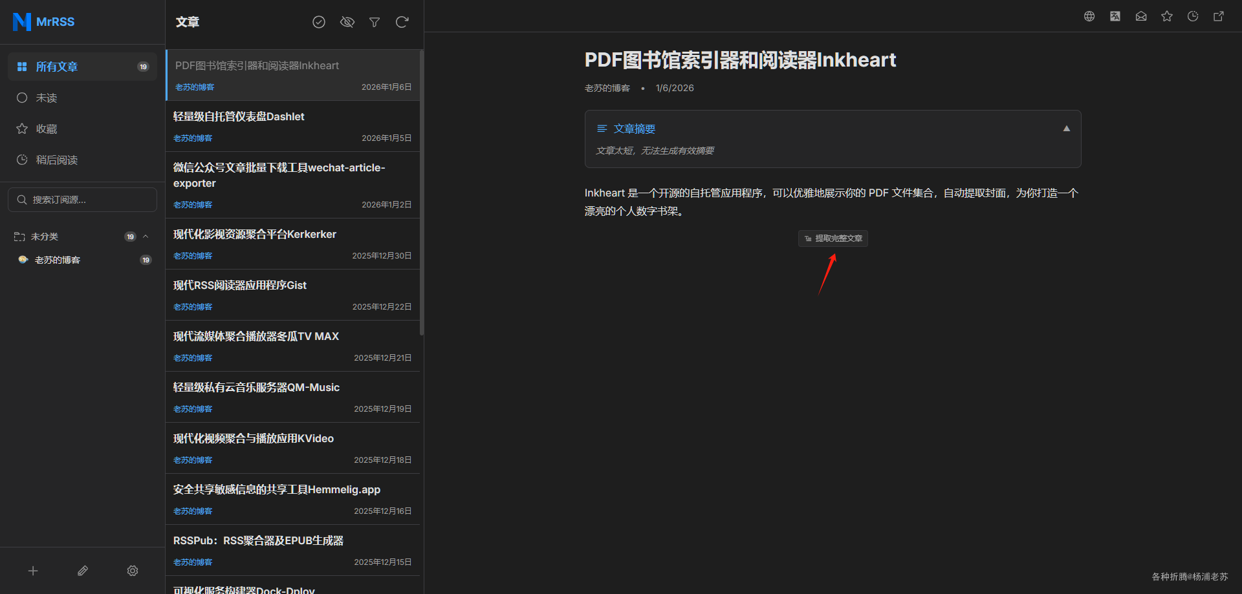Click the date 2026年1月5日 in the list

(386, 138)
